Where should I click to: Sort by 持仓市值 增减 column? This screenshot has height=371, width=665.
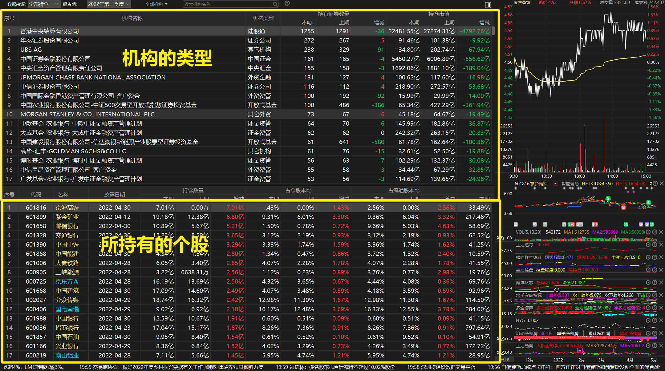pyautogui.click(x=484, y=22)
